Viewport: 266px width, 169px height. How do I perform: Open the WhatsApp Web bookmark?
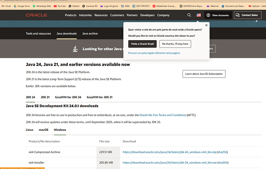click(x=42, y=6)
